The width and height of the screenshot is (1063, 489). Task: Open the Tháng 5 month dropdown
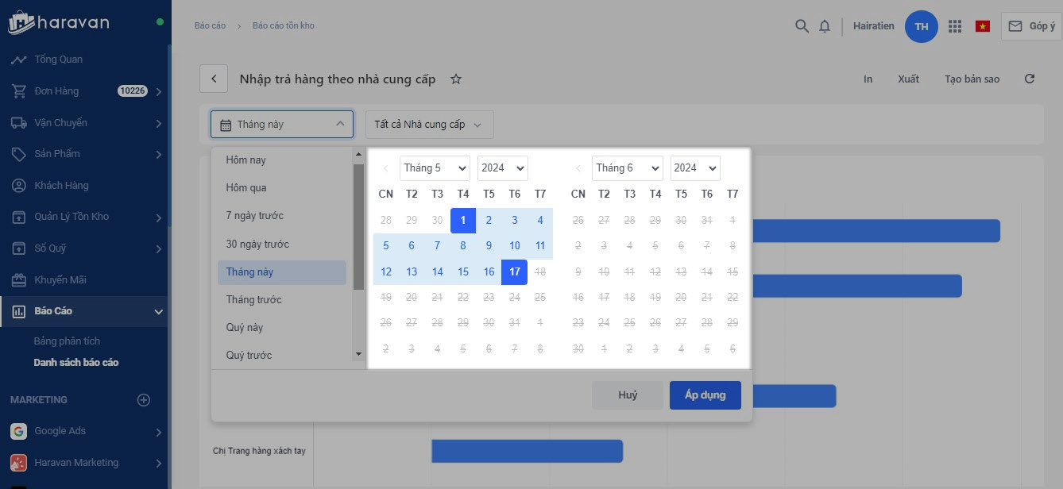pyautogui.click(x=435, y=168)
